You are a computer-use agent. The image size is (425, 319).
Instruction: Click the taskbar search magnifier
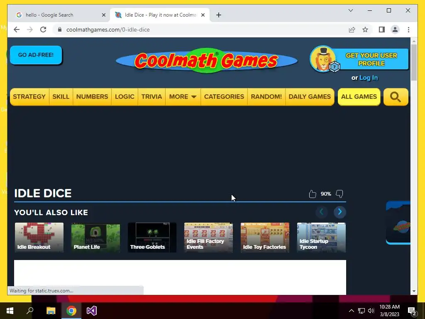coord(30,311)
